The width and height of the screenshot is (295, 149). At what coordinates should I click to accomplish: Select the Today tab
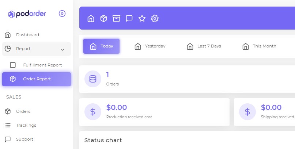pyautogui.click(x=101, y=46)
